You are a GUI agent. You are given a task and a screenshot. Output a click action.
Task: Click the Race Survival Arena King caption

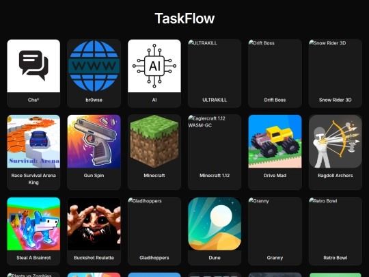point(33,179)
